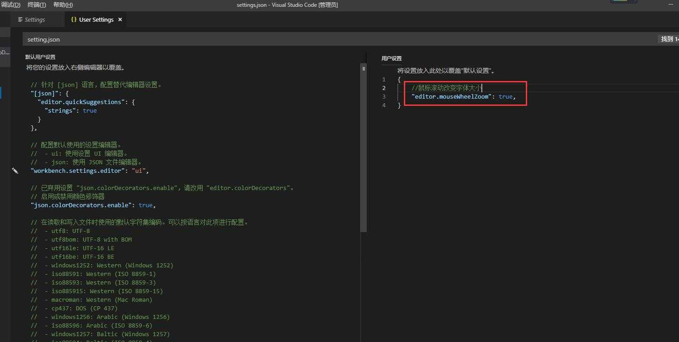Image resolution: width=679 pixels, height=342 pixels.
Task: Click the comment 启用或禁用颜色修饰器
Action: tap(68, 196)
